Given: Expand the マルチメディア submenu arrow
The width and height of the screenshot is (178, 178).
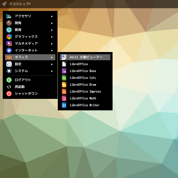Looking at the screenshot, I should tap(52, 44).
